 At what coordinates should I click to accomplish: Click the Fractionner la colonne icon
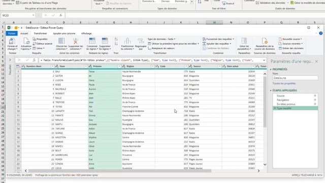[127, 41]
